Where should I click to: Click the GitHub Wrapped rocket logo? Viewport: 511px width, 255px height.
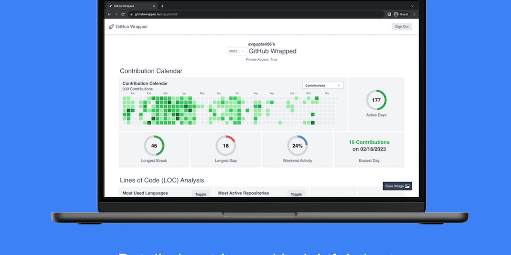(x=111, y=27)
